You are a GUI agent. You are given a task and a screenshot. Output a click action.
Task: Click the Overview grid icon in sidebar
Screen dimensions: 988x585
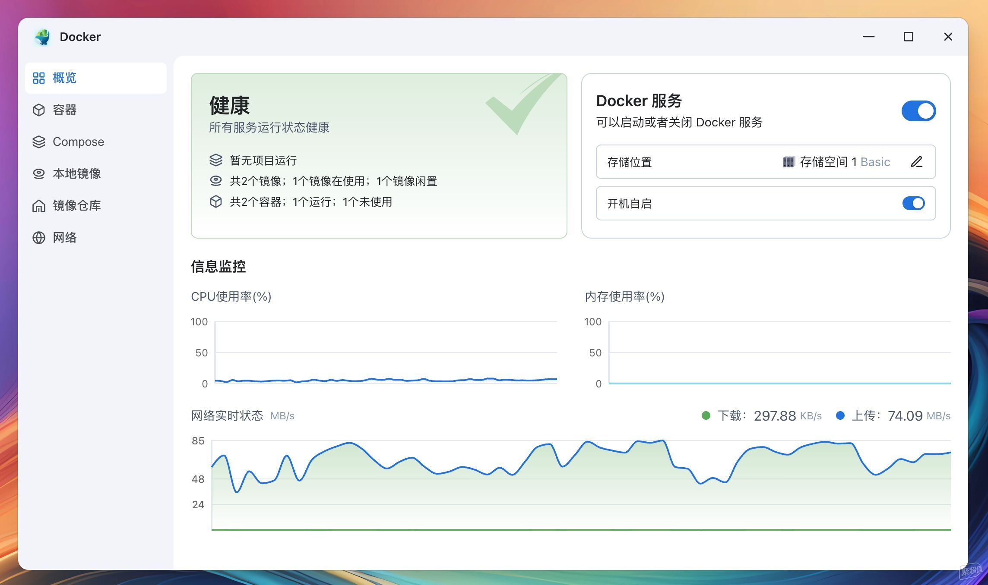tap(39, 78)
